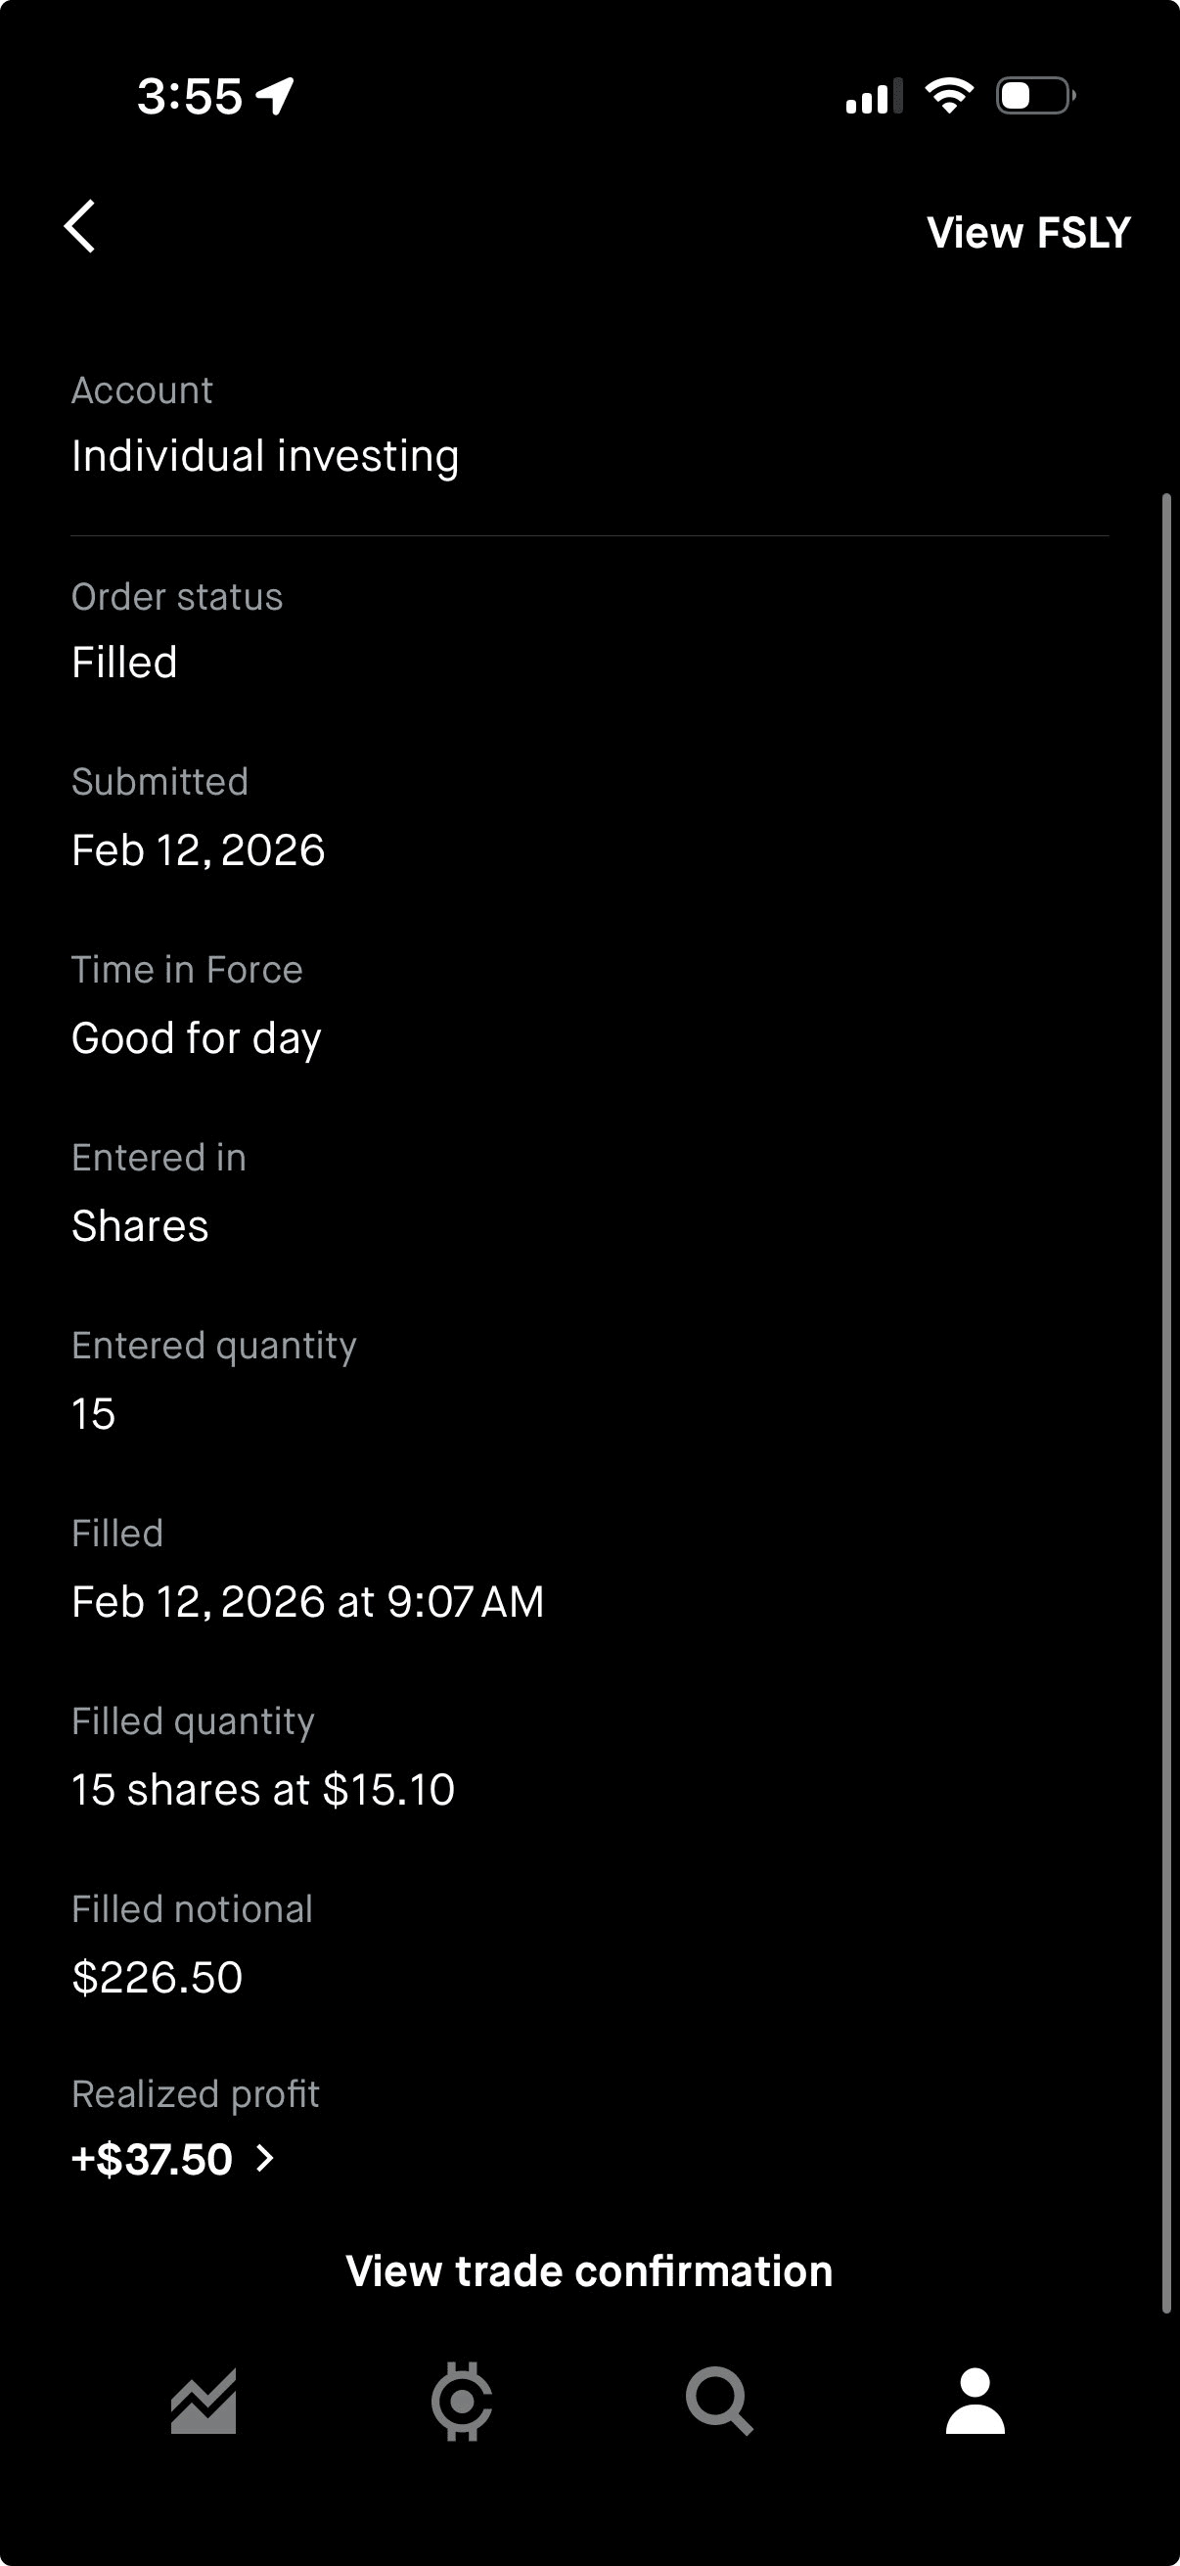This screenshot has width=1180, height=2566.
Task: Tap the 15 shares at $15.10 text
Action: pos(263,1789)
